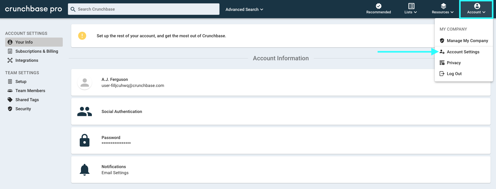Click the Resources layers icon
496x189 pixels.
444,6
